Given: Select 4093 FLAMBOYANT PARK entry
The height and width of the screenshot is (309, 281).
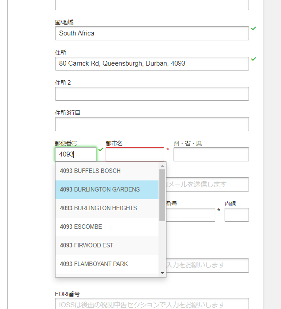Looking at the screenshot, I should 107,264.
